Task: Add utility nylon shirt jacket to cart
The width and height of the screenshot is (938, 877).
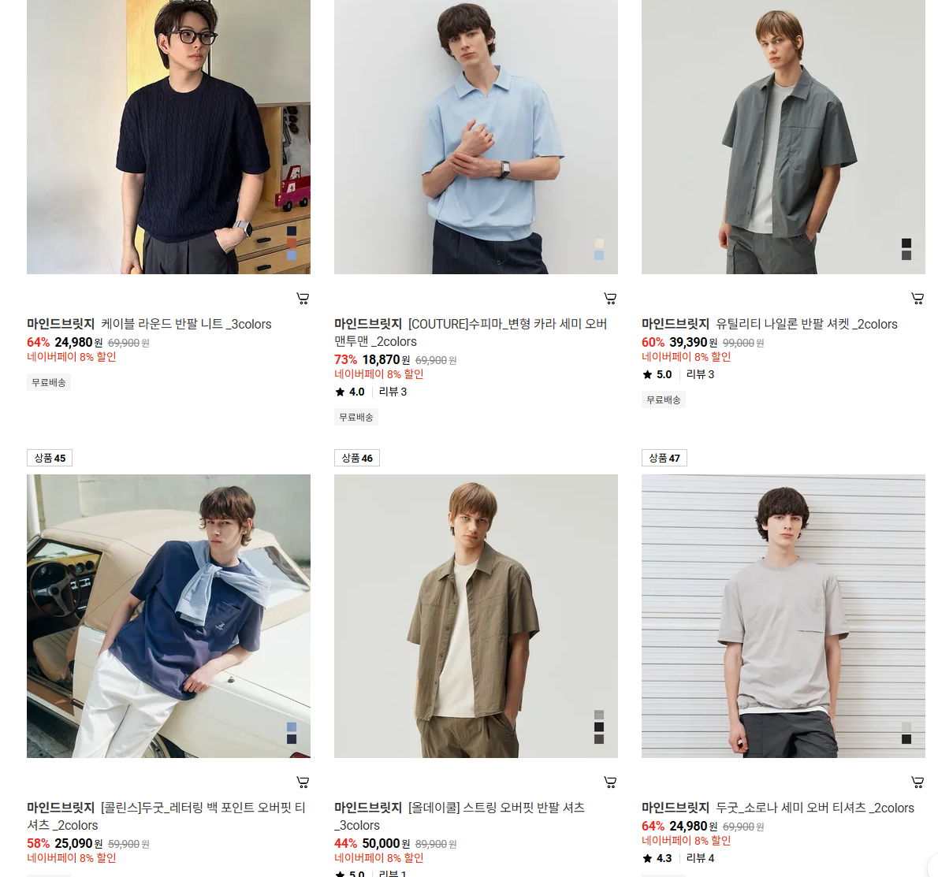Action: (x=918, y=299)
